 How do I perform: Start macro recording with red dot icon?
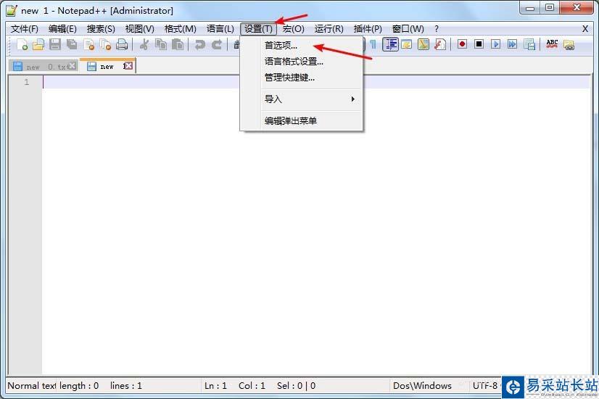coord(462,44)
